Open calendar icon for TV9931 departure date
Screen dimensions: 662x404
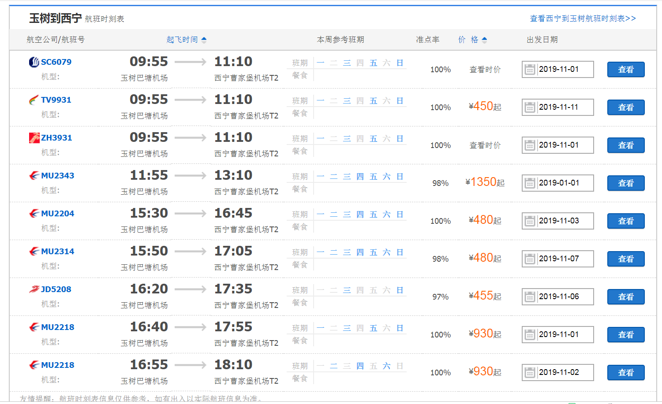click(x=530, y=107)
